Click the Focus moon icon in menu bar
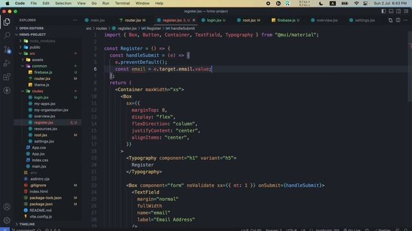412x231 pixels. [321, 3]
